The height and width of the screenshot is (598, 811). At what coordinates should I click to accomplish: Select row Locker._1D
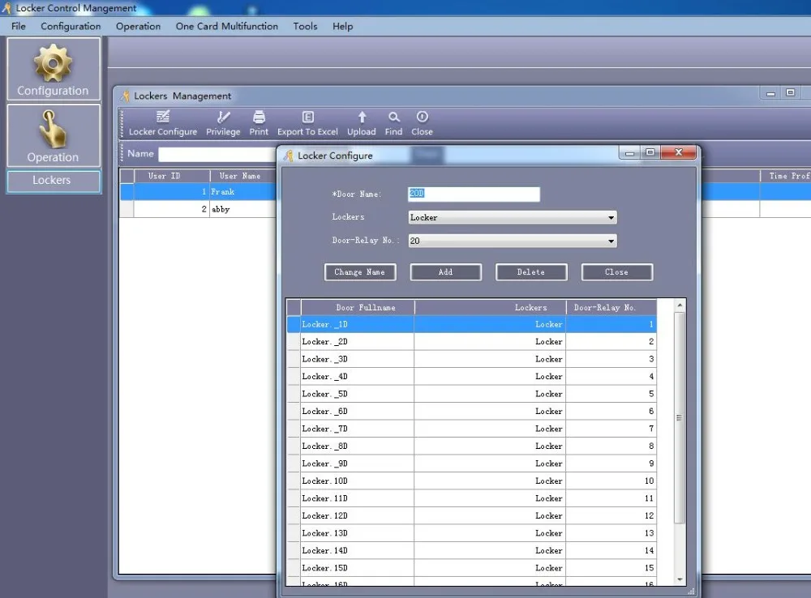click(472, 324)
